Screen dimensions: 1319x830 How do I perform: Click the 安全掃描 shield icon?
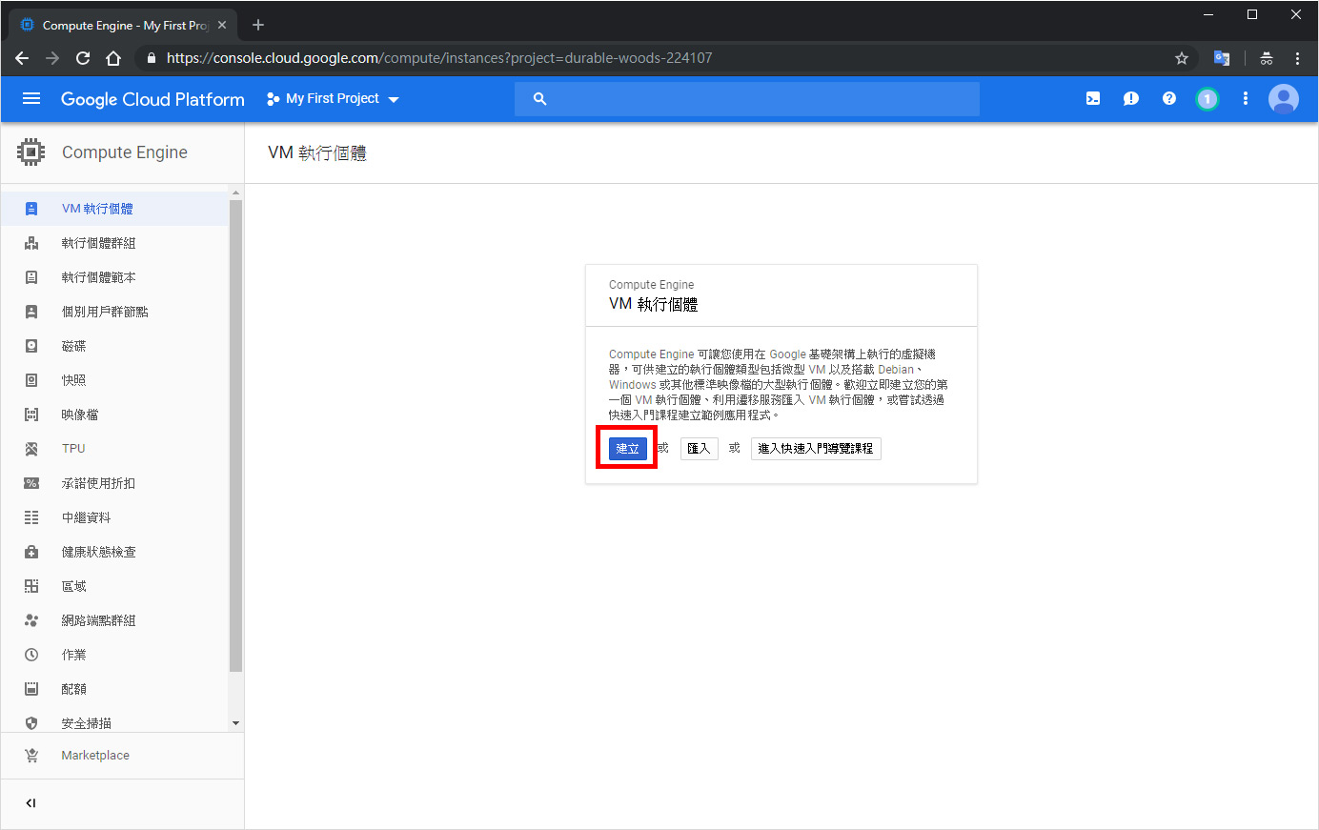[x=31, y=723]
